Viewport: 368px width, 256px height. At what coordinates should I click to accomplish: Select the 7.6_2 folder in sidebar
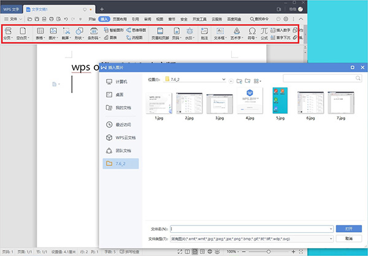(x=121, y=164)
